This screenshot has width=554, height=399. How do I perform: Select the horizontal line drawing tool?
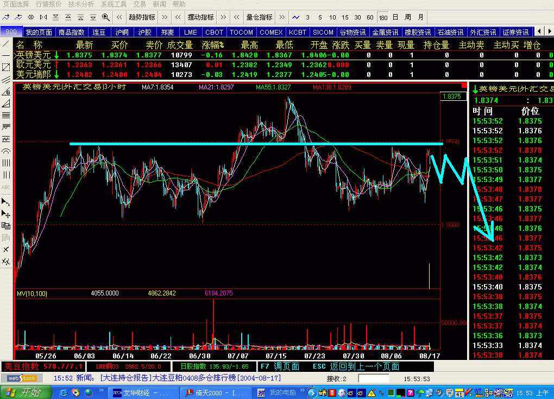click(5, 55)
